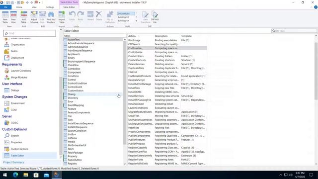Screen dimensions: 318x179
Task: Open Mail app from taskbar
Action: 46,175
